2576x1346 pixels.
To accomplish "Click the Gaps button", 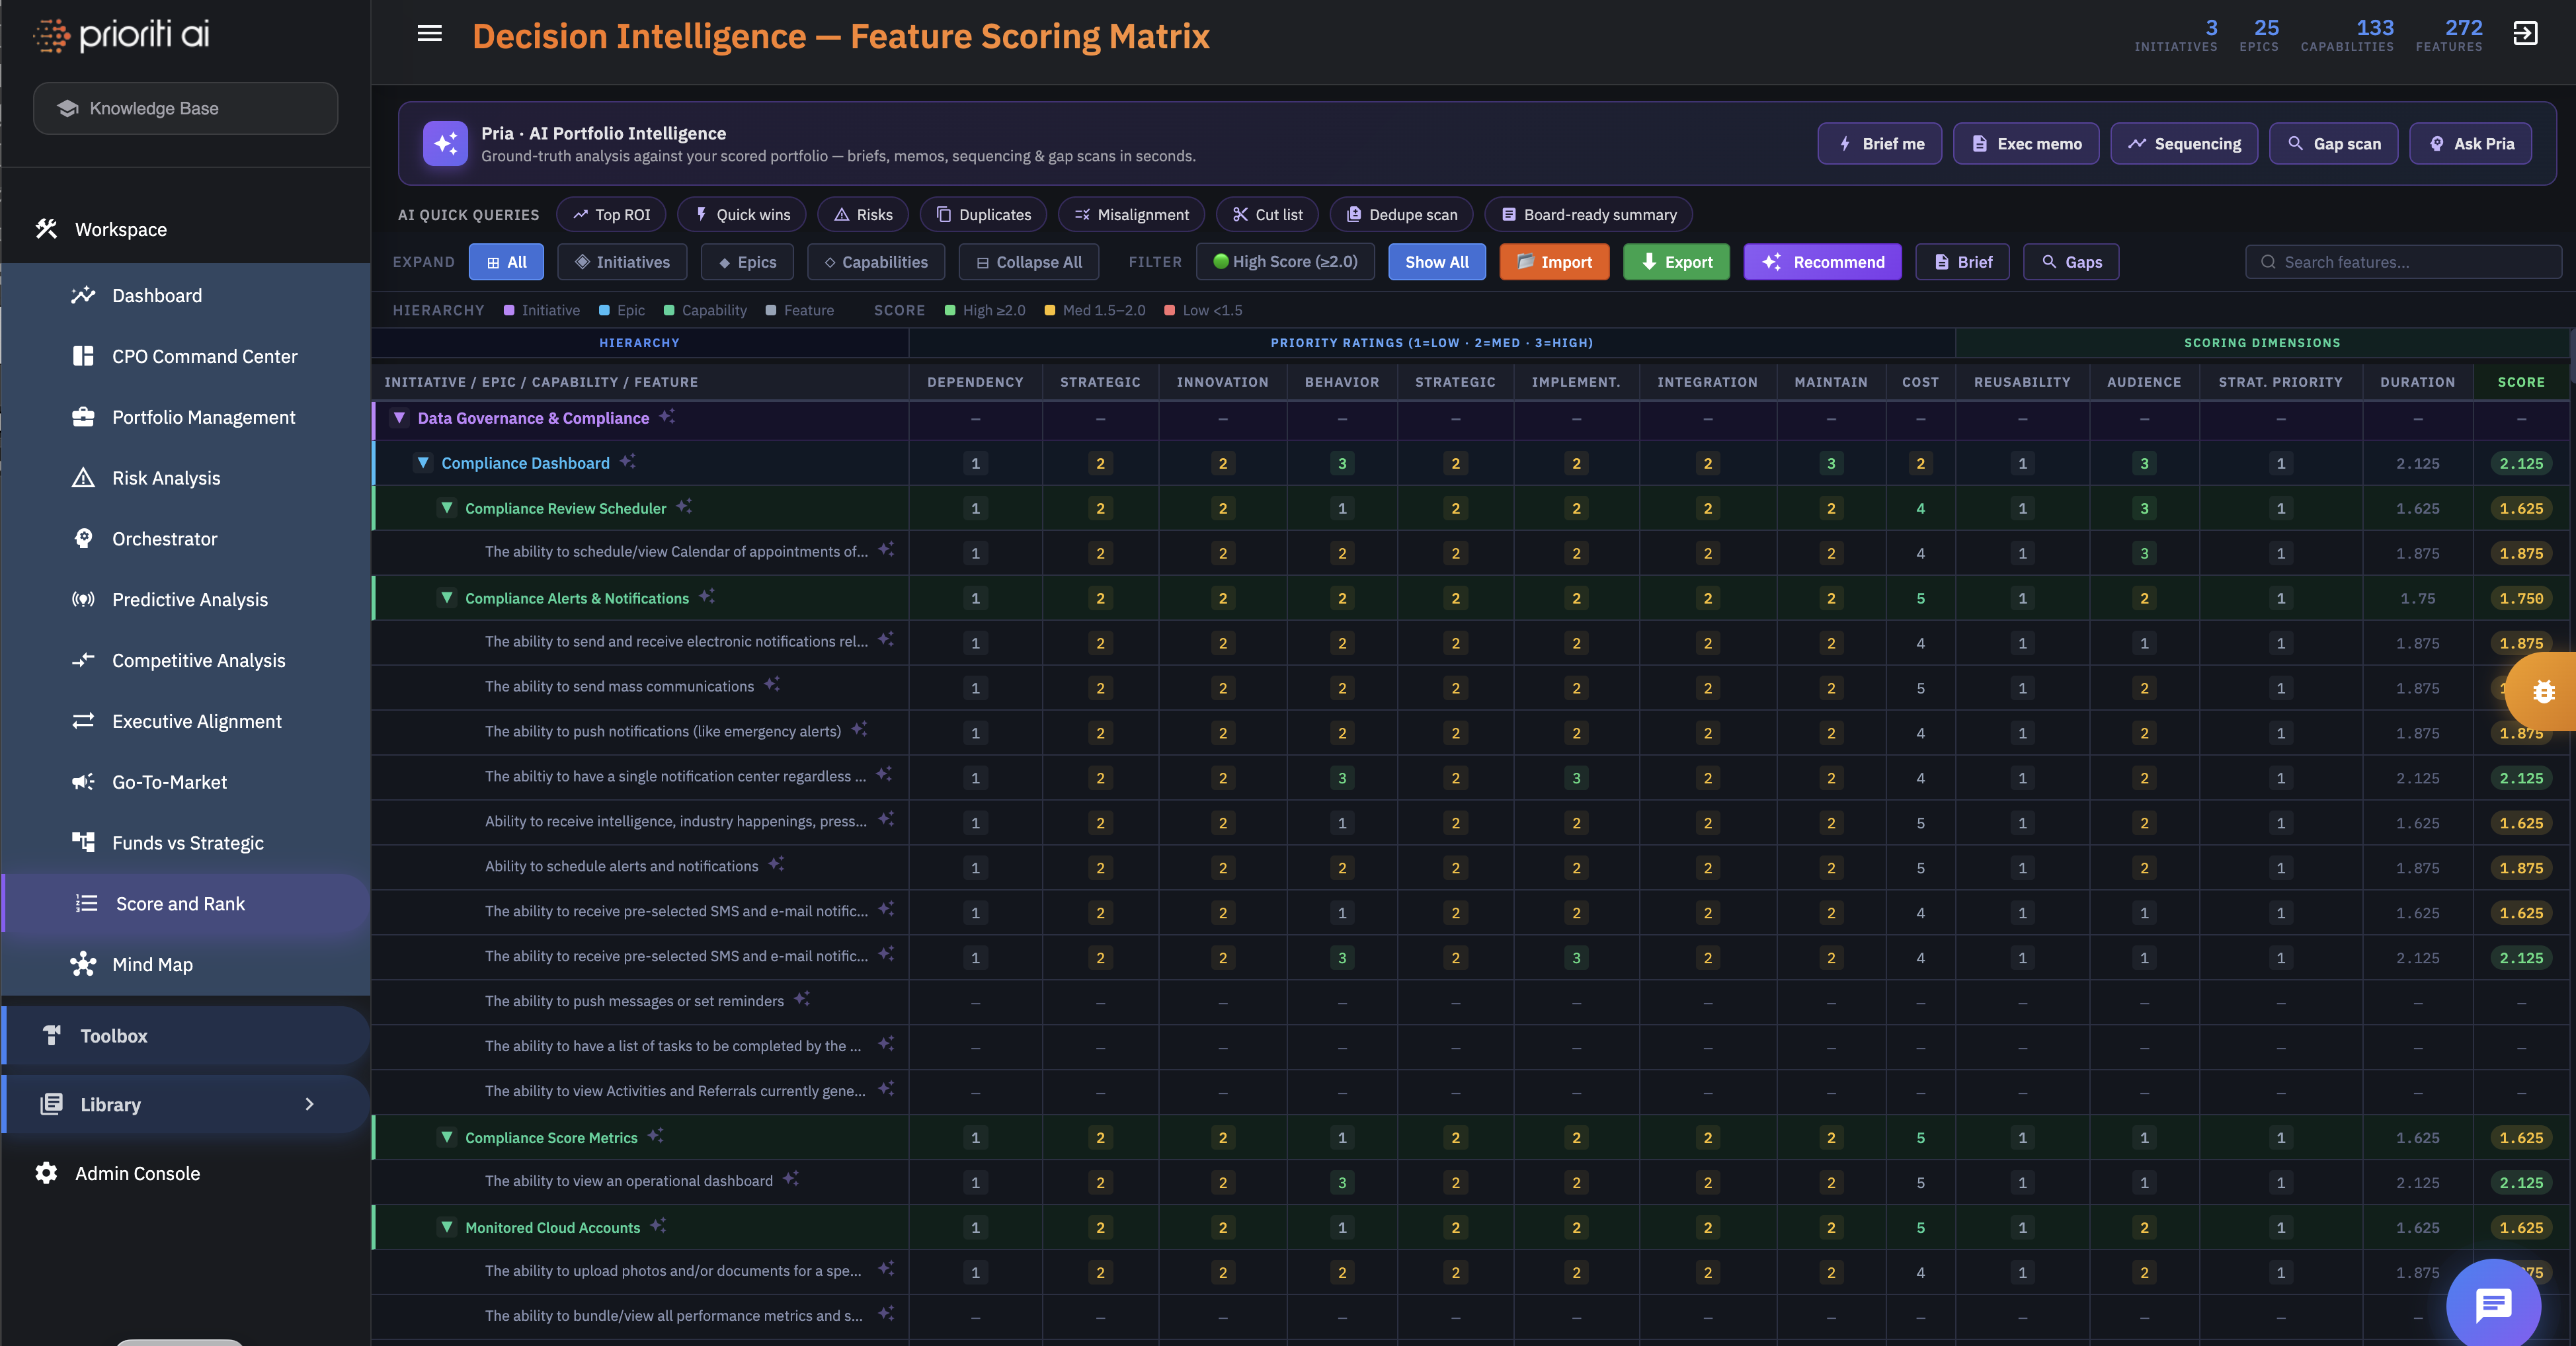I will (2070, 261).
